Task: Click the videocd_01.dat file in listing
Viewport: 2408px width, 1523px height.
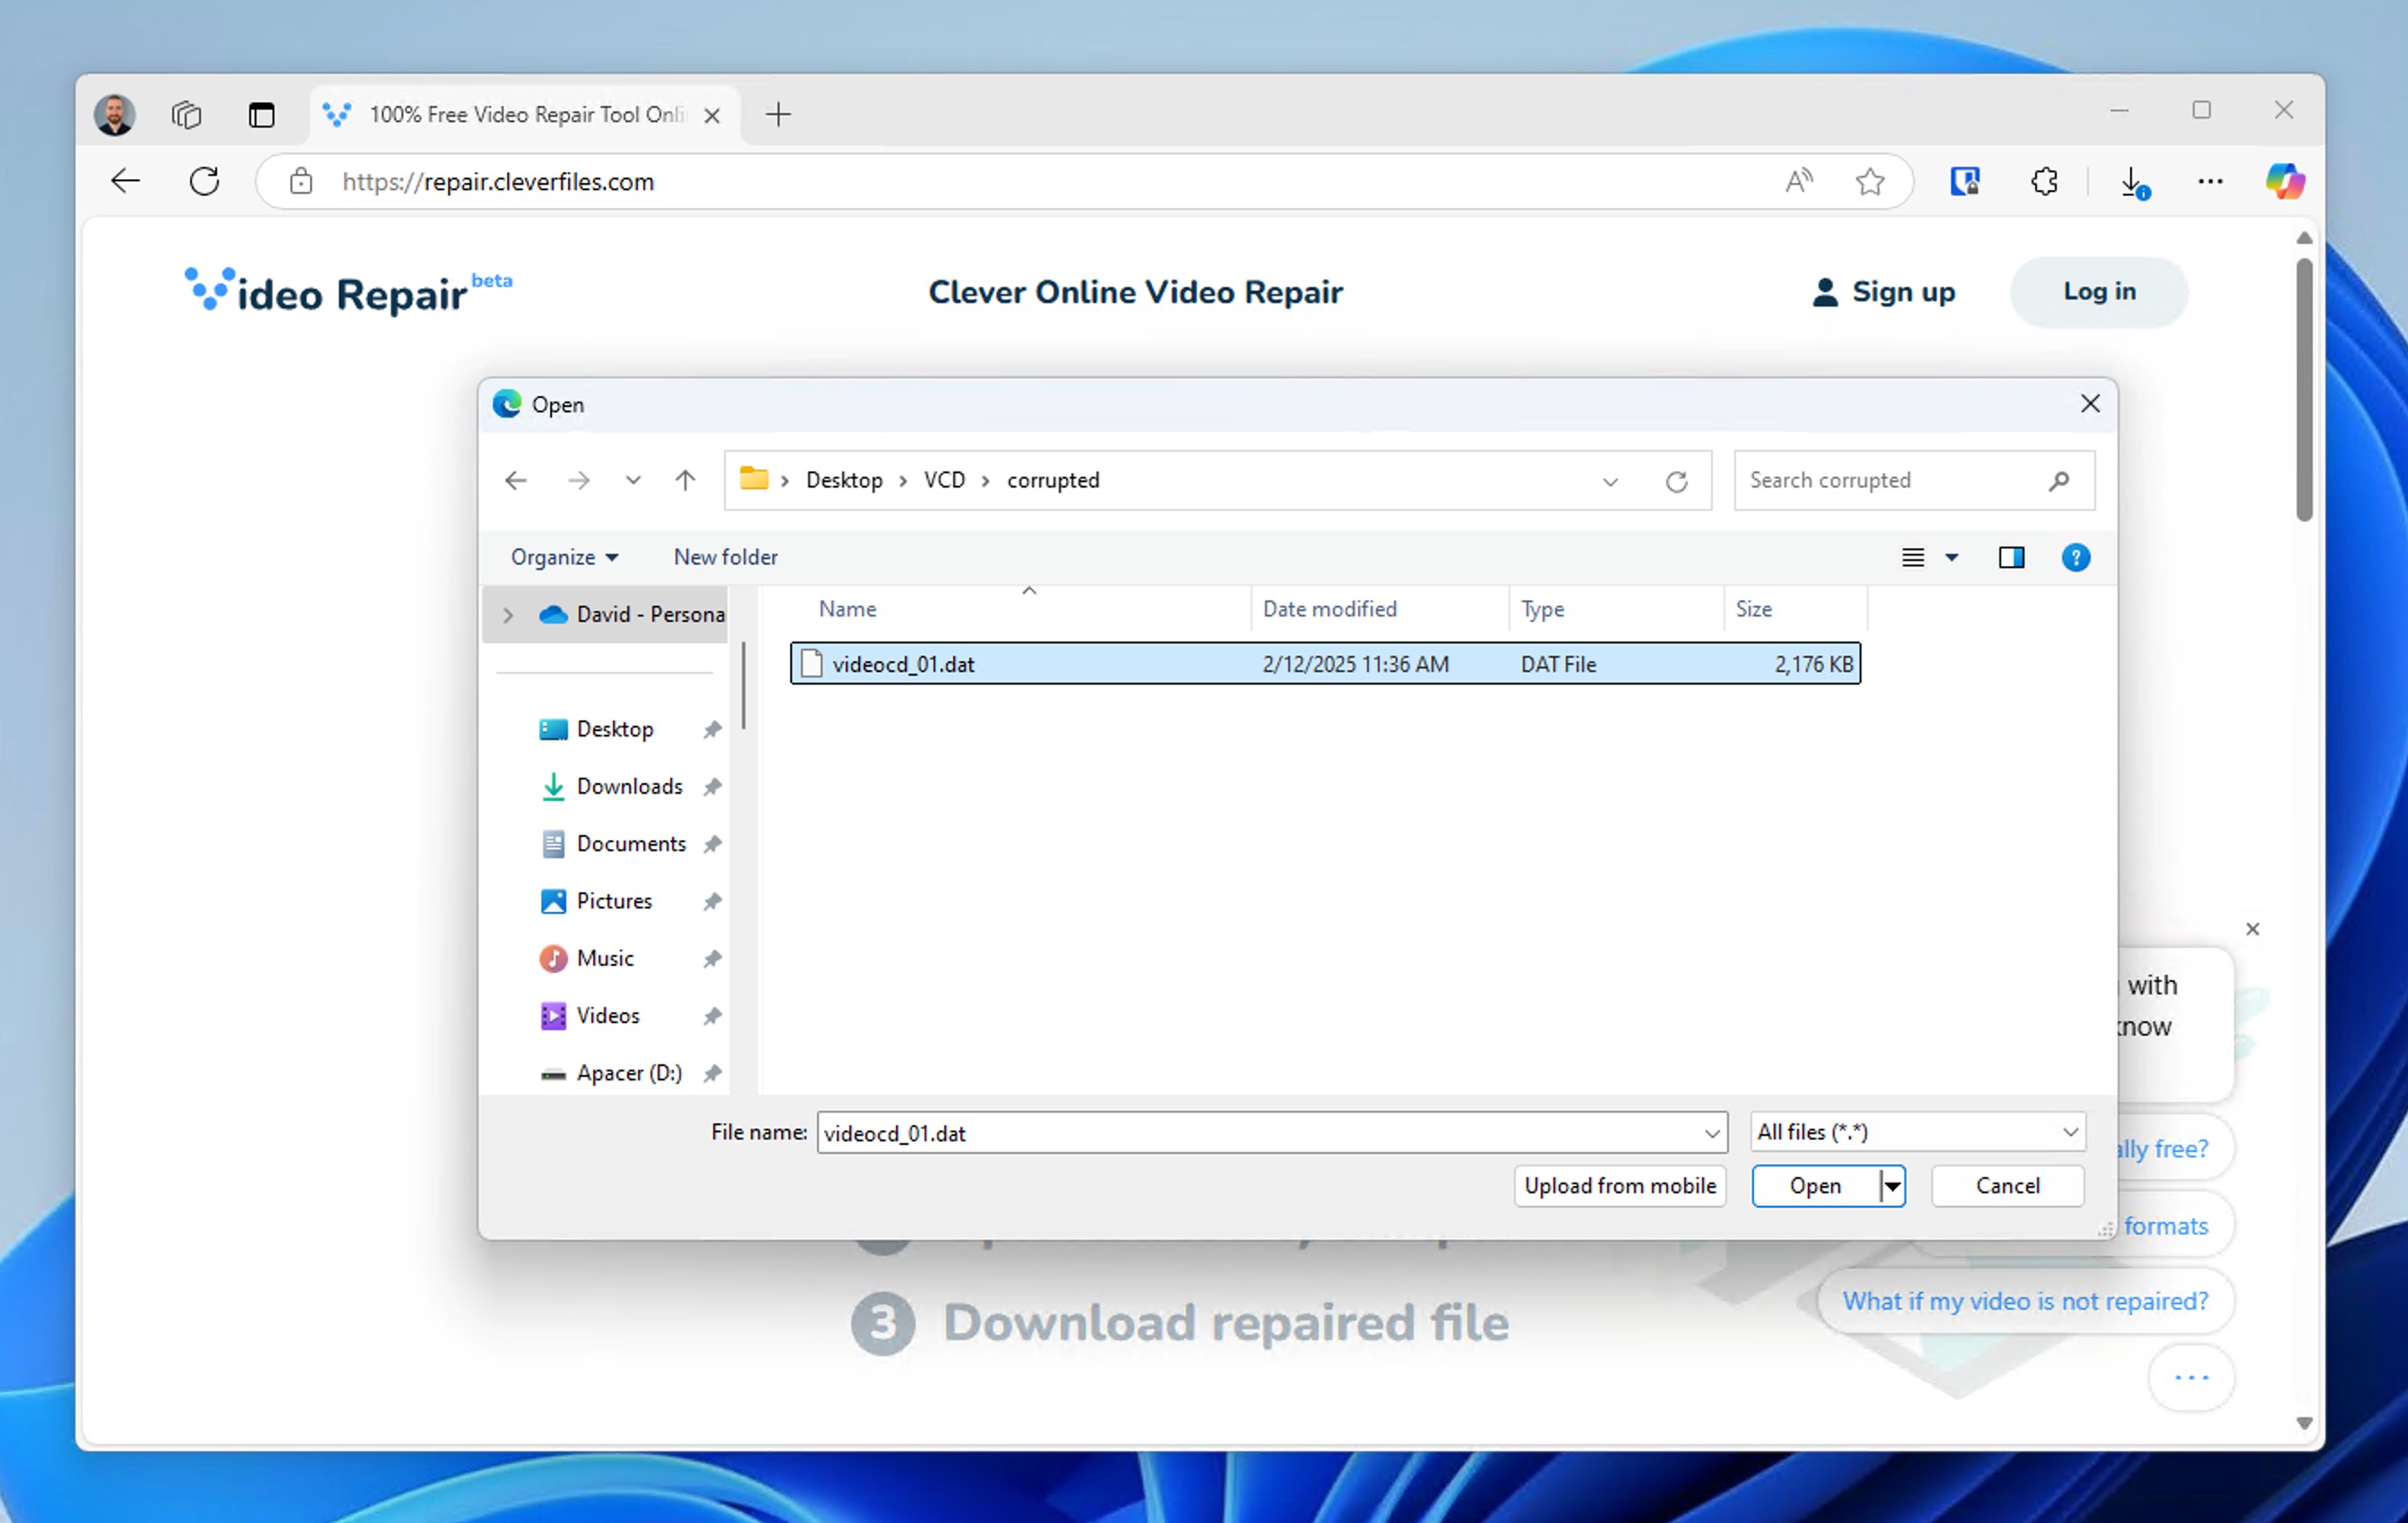Action: pyautogui.click(x=905, y=663)
